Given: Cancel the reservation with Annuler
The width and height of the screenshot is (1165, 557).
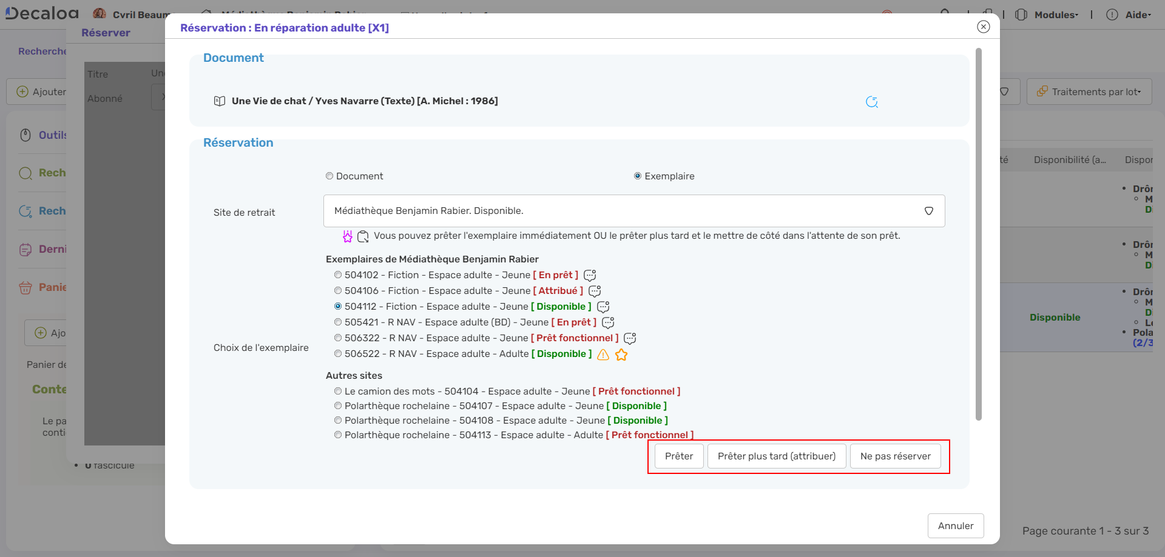Looking at the screenshot, I should pyautogui.click(x=955, y=526).
